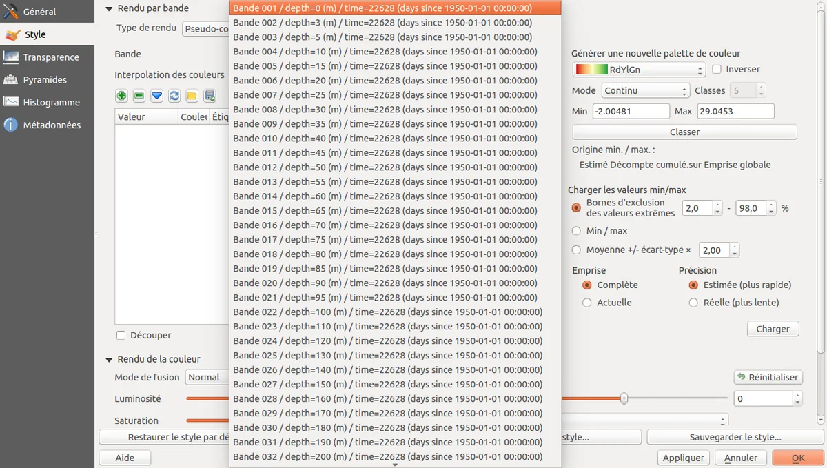827x468 pixels.
Task: Open the RdYlGn color palette dropdown
Action: coord(639,70)
